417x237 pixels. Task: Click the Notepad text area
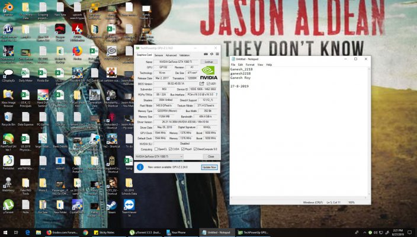click(299, 132)
